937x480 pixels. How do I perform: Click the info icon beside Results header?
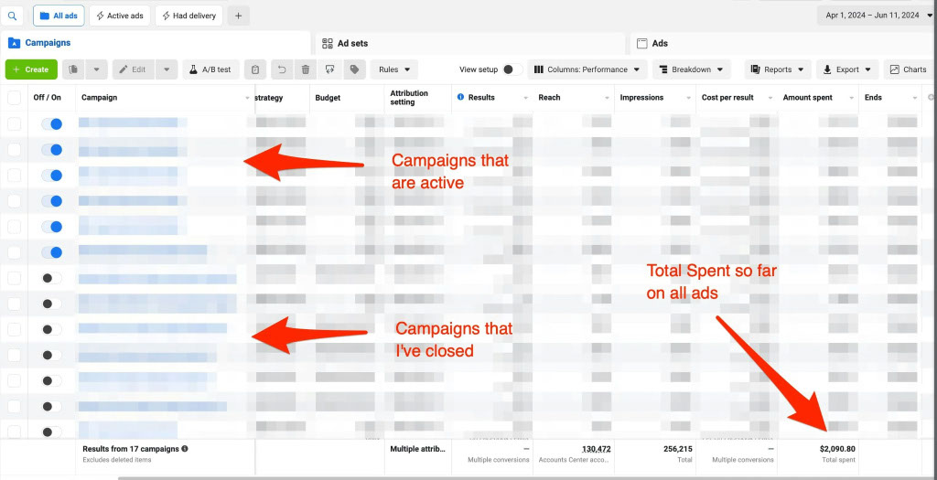(x=461, y=97)
